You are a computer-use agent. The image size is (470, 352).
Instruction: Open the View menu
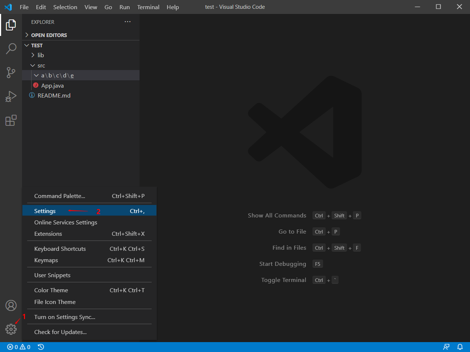coord(91,7)
